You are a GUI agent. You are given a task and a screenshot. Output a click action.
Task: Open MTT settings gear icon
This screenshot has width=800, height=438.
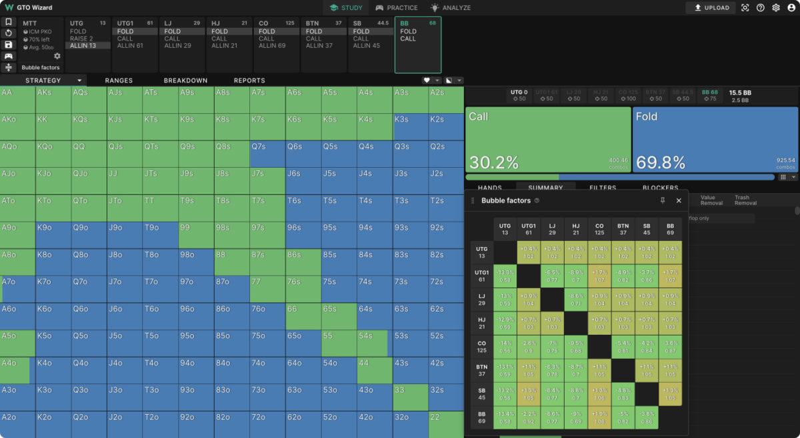[57, 56]
